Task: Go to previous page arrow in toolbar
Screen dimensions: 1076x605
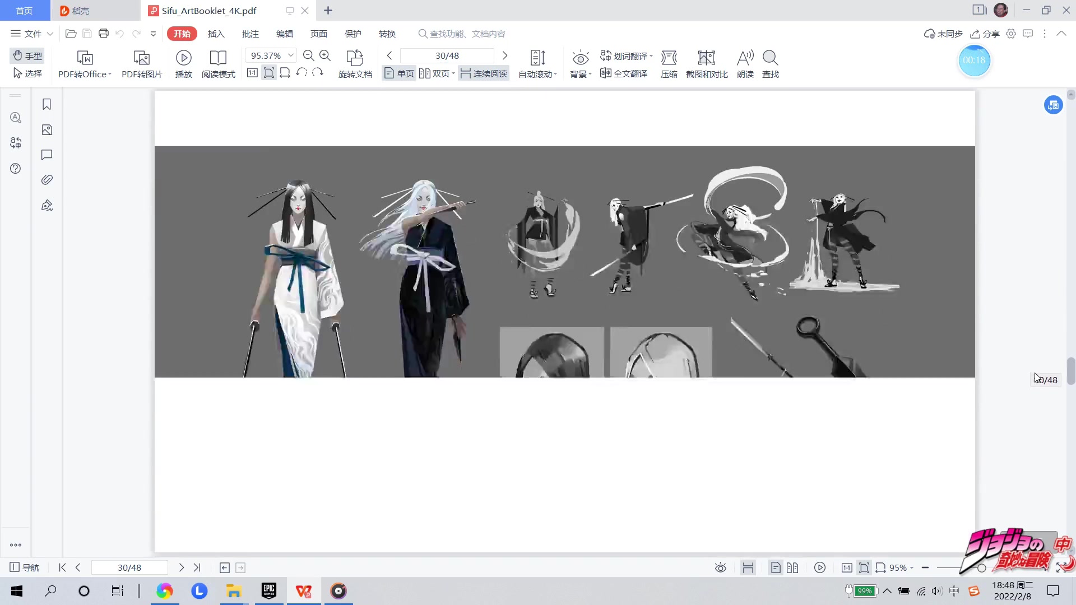Action: (x=389, y=55)
